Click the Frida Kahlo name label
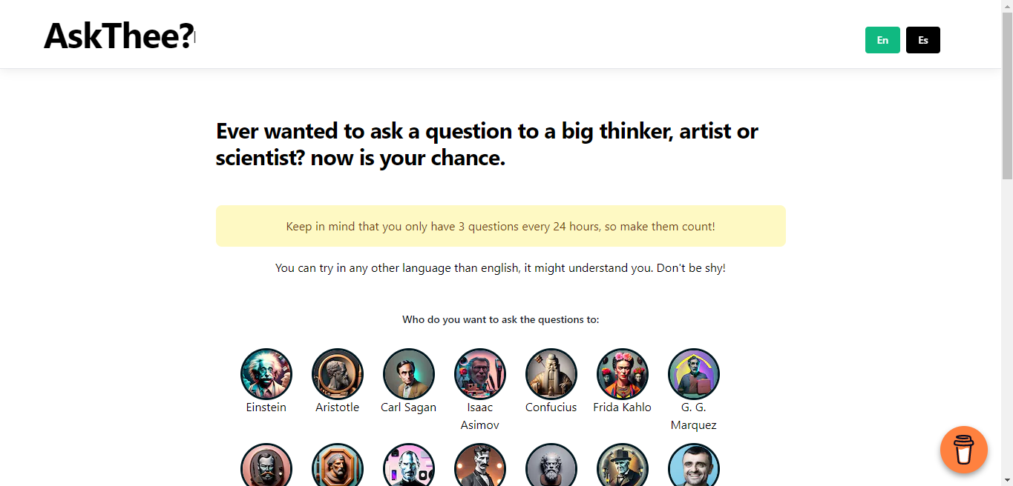The height and width of the screenshot is (486, 1013). [x=623, y=407]
